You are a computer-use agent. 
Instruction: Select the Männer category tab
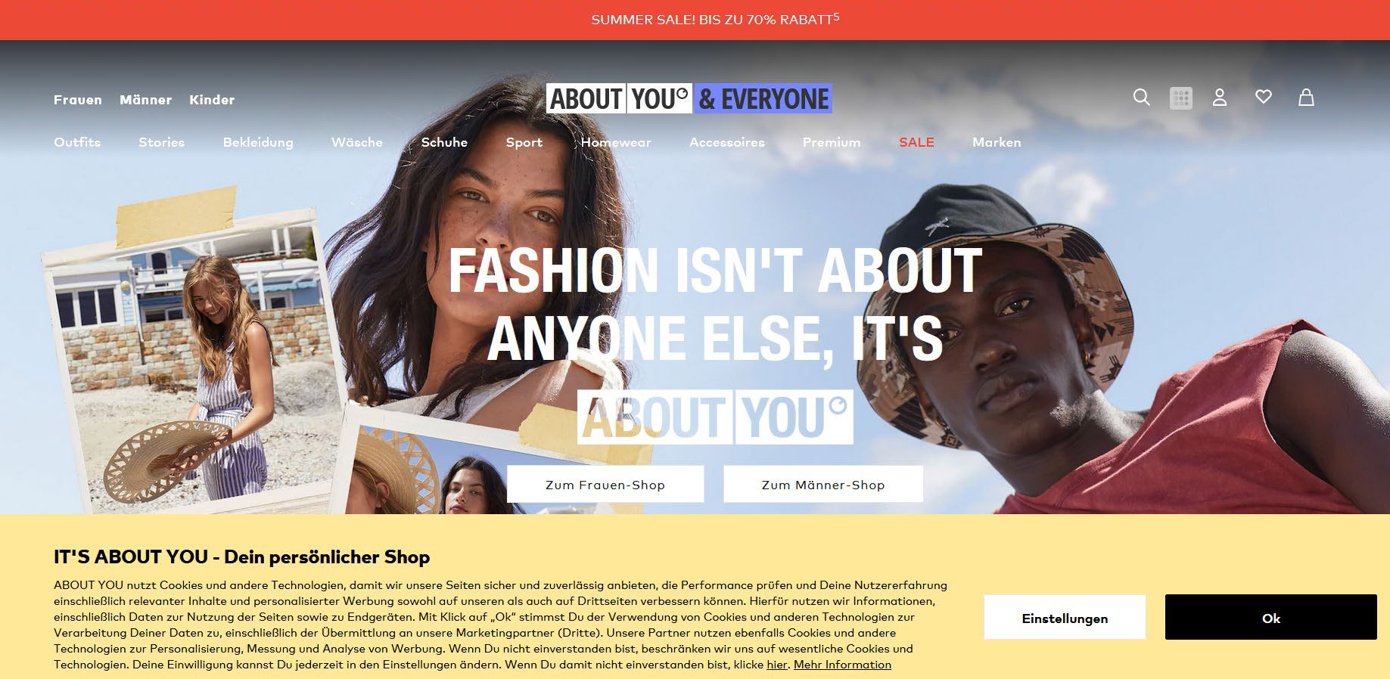pyautogui.click(x=145, y=100)
